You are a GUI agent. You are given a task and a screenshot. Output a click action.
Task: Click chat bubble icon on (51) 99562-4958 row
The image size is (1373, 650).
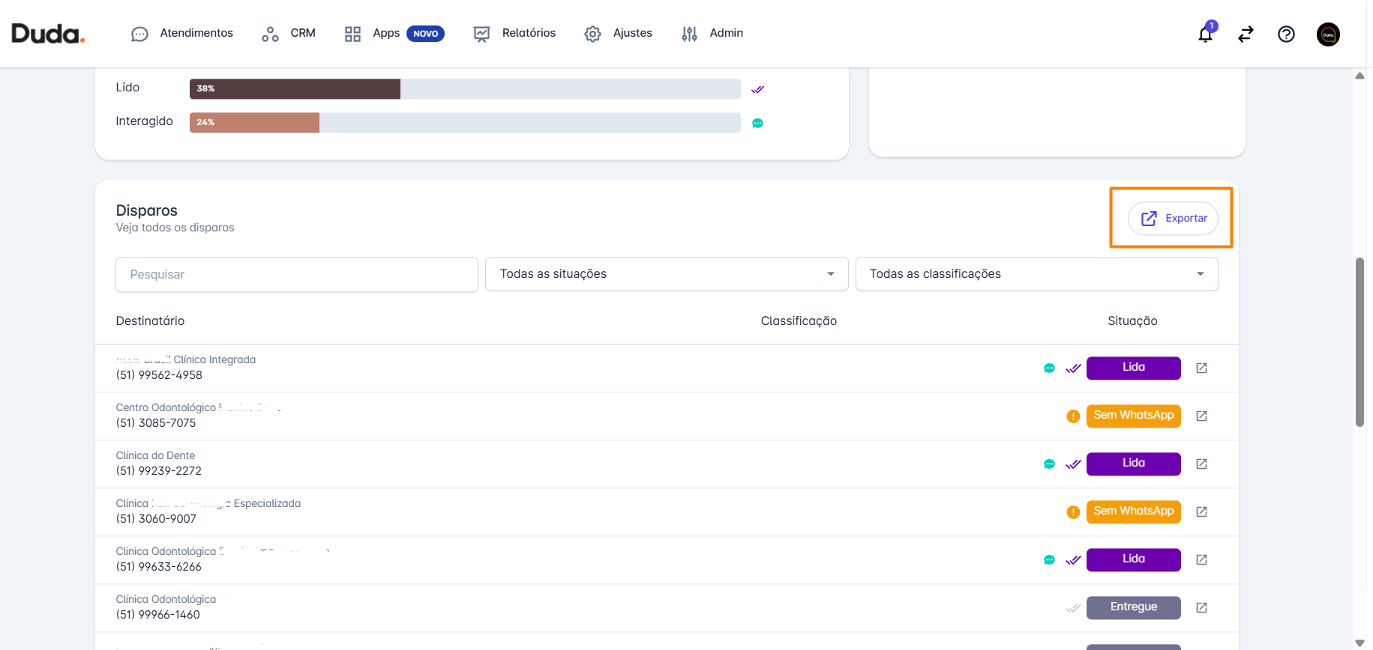tap(1049, 368)
